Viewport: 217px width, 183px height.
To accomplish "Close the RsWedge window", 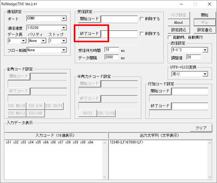I will 210,4.
